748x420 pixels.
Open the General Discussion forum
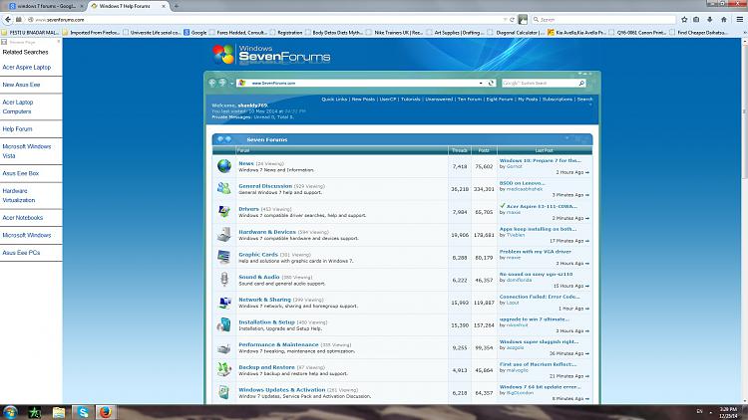click(265, 186)
